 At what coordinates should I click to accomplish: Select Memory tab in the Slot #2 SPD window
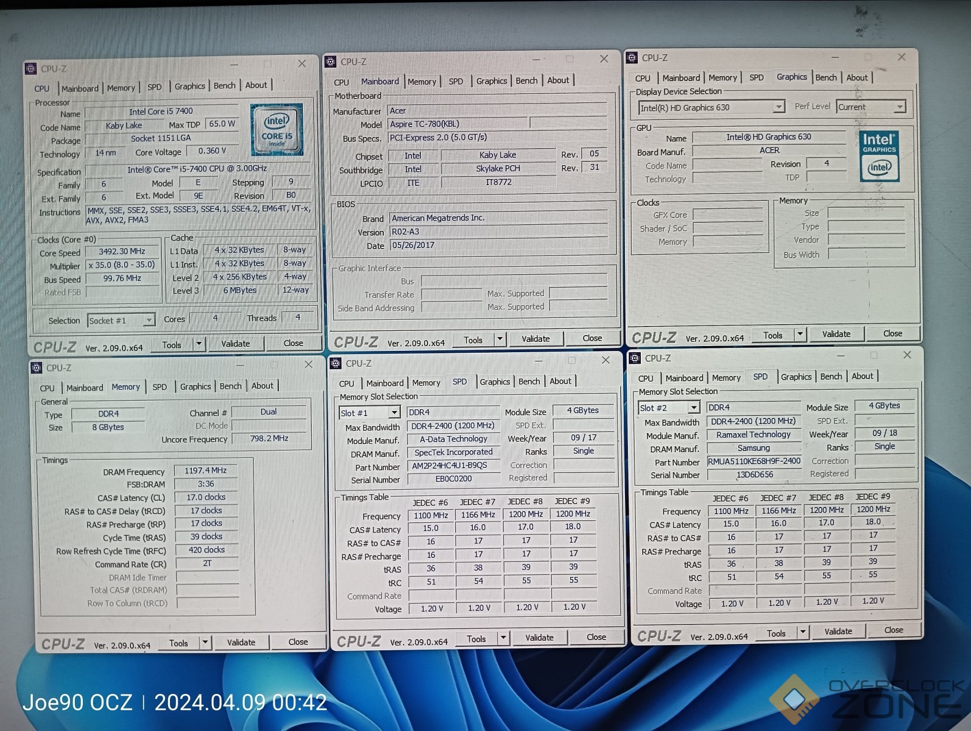tap(726, 378)
